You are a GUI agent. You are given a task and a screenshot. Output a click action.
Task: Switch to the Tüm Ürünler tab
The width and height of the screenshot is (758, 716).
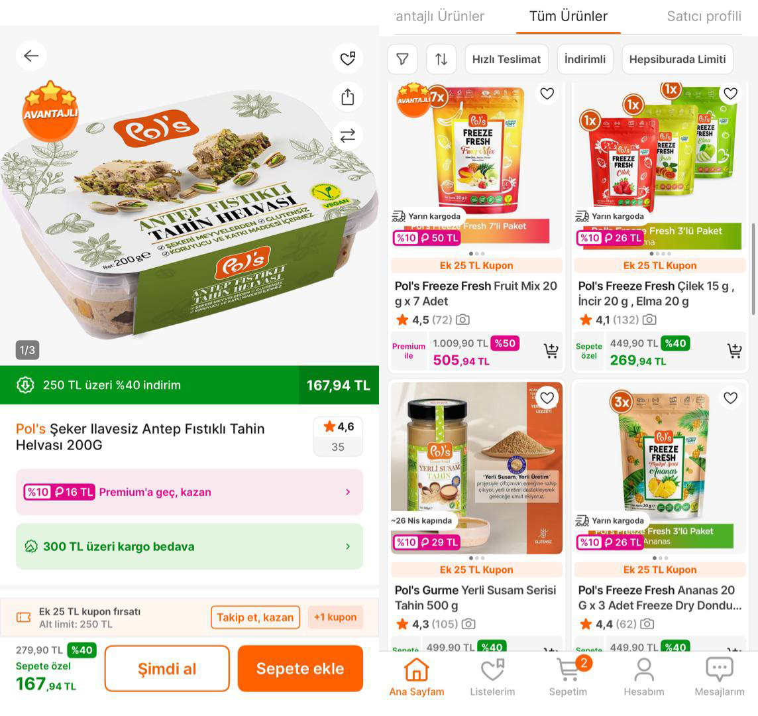pos(568,17)
